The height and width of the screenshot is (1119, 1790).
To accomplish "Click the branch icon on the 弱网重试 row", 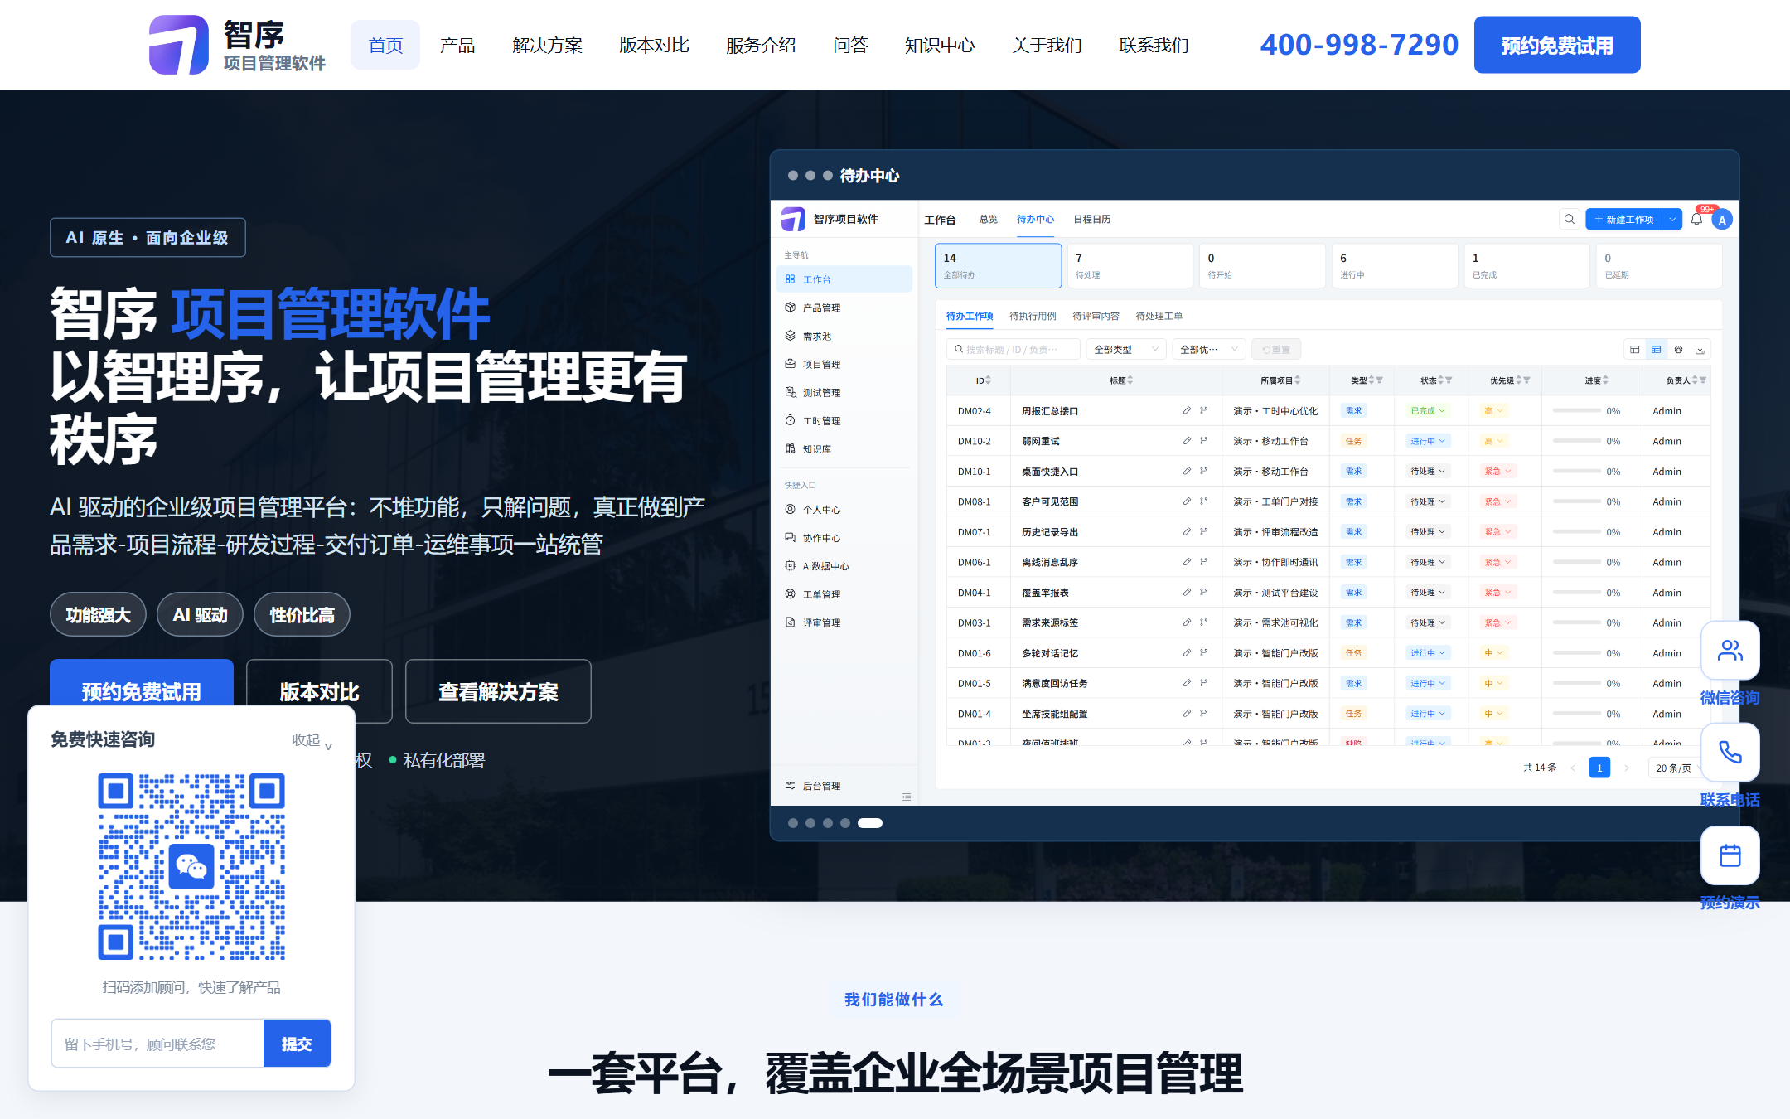I will pyautogui.click(x=1203, y=441).
